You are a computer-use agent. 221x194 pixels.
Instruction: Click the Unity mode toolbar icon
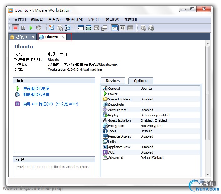pyautogui.click(x=104, y=28)
